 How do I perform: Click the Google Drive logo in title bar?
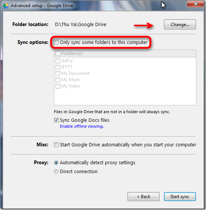point(6,6)
